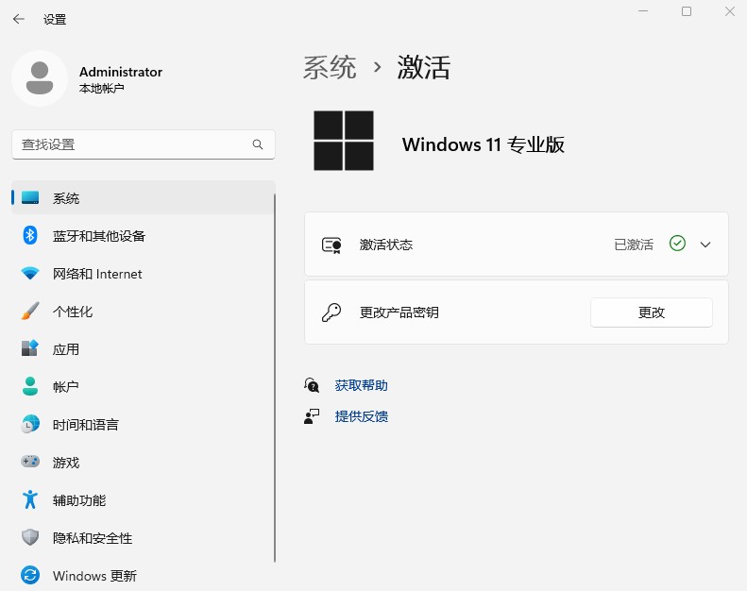This screenshot has width=747, height=591.
Task: Click the 查找设置 search field
Action: [132, 144]
